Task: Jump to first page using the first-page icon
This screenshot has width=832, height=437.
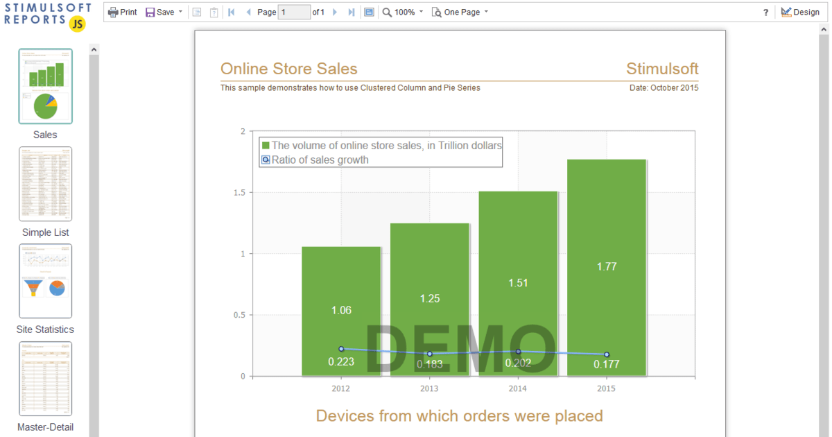Action: [232, 11]
